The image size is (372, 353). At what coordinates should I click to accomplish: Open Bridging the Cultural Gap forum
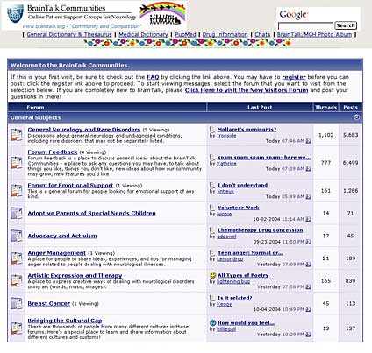pyautogui.click(x=65, y=321)
